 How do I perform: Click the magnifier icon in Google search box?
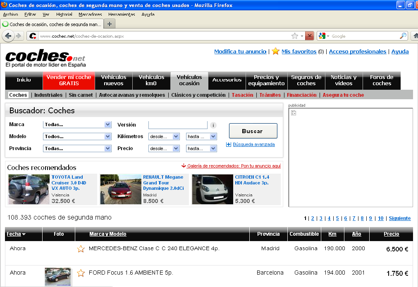click(403, 36)
